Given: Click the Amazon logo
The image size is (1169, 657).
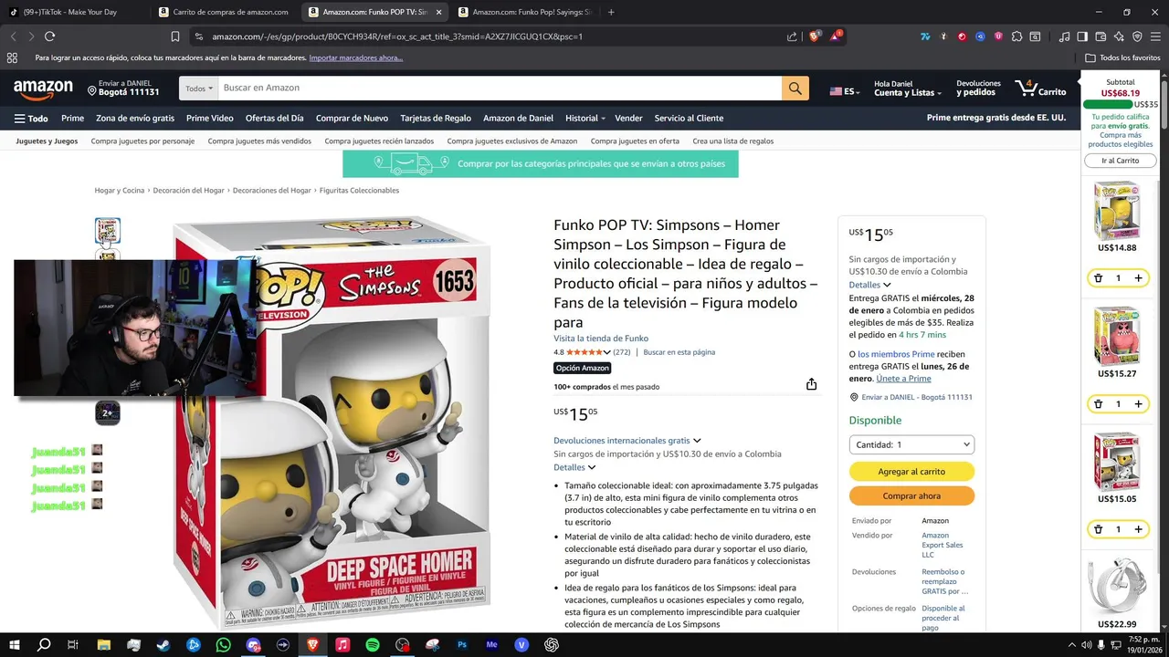Looking at the screenshot, I should coord(43,89).
